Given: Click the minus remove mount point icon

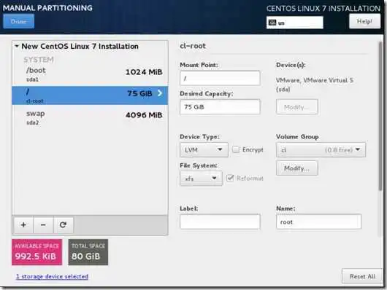Looking at the screenshot, I should pyautogui.click(x=43, y=224).
